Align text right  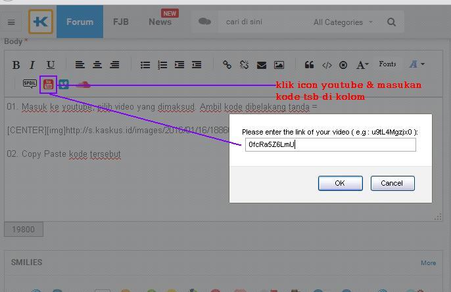point(114,65)
